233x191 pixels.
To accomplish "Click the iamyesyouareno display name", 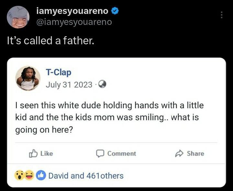I will click(x=72, y=12).
